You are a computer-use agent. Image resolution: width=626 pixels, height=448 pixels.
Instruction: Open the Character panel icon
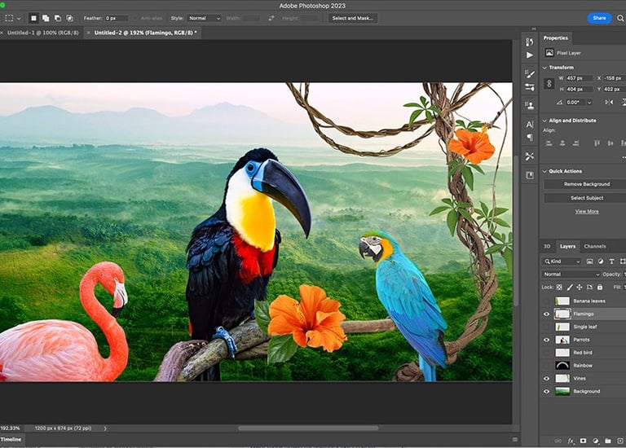tap(529, 125)
